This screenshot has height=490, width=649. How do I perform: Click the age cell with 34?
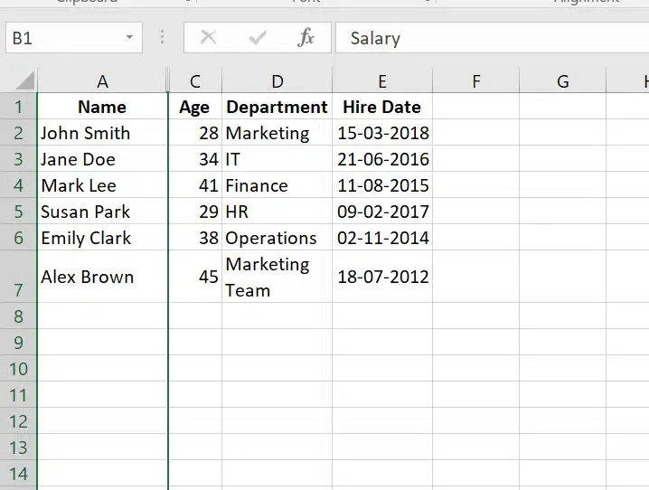click(195, 158)
